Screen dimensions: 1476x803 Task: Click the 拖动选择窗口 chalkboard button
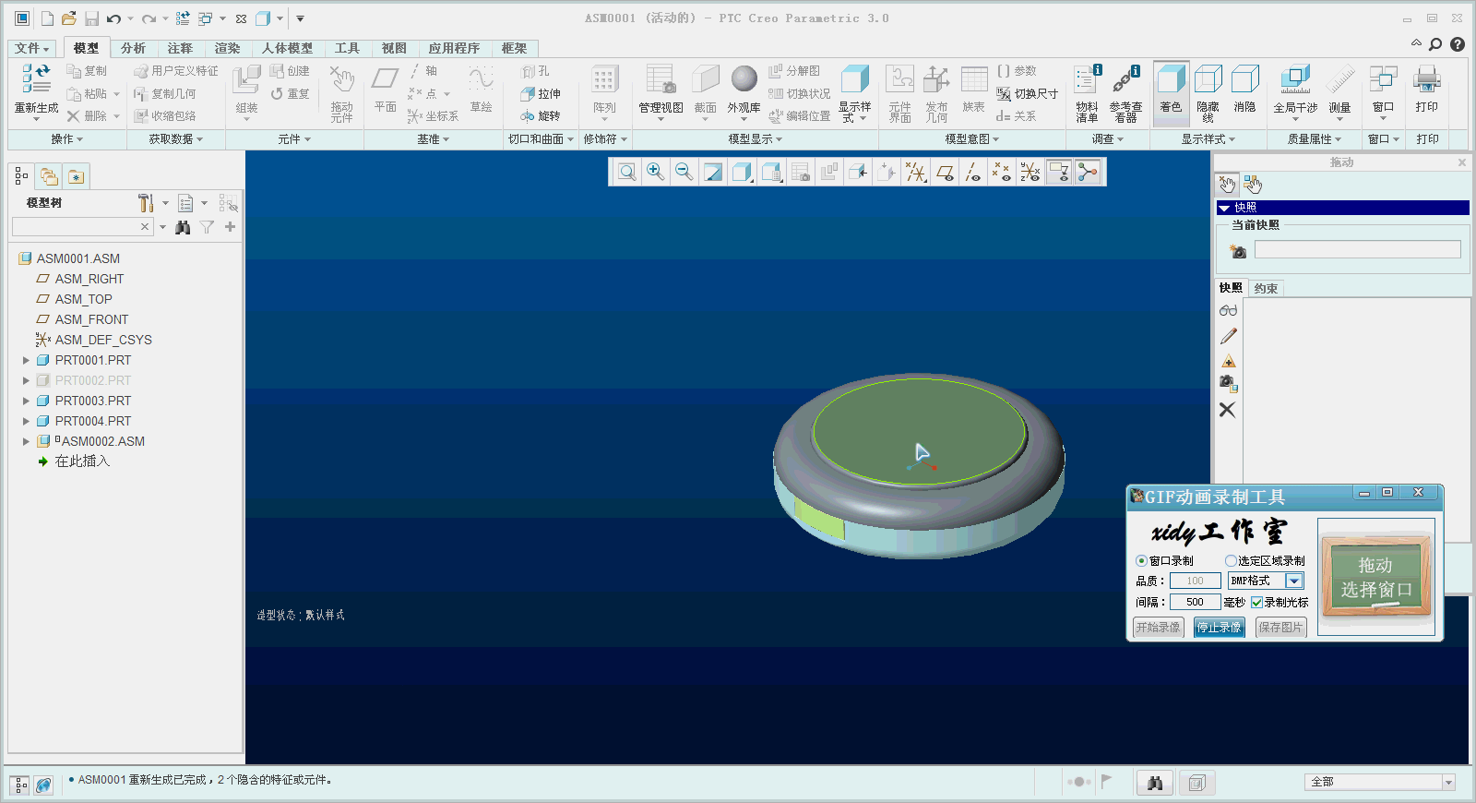[x=1376, y=578]
